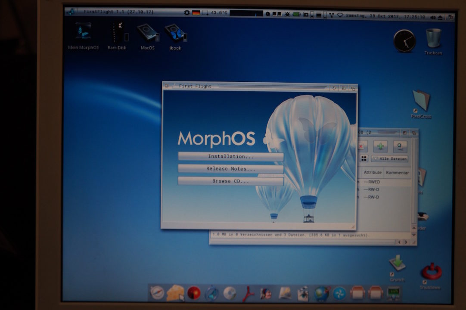Click the file window scroll down arrow

(x=414, y=235)
